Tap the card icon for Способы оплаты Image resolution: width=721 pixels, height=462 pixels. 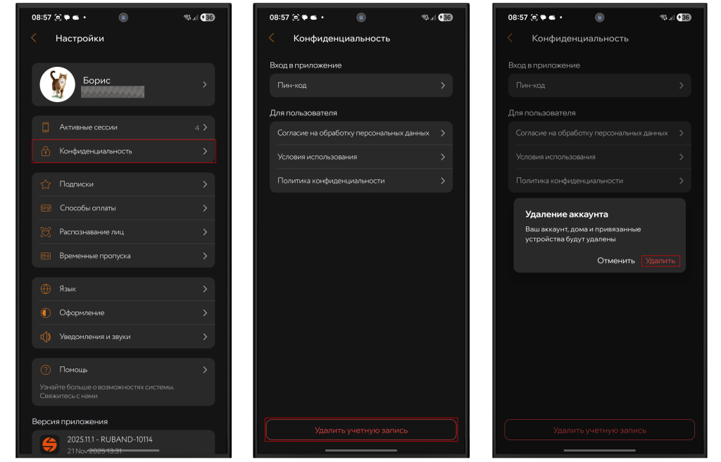pyautogui.click(x=46, y=208)
